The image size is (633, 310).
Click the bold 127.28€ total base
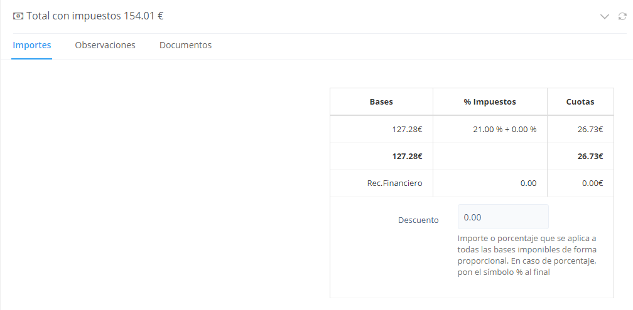coord(407,157)
